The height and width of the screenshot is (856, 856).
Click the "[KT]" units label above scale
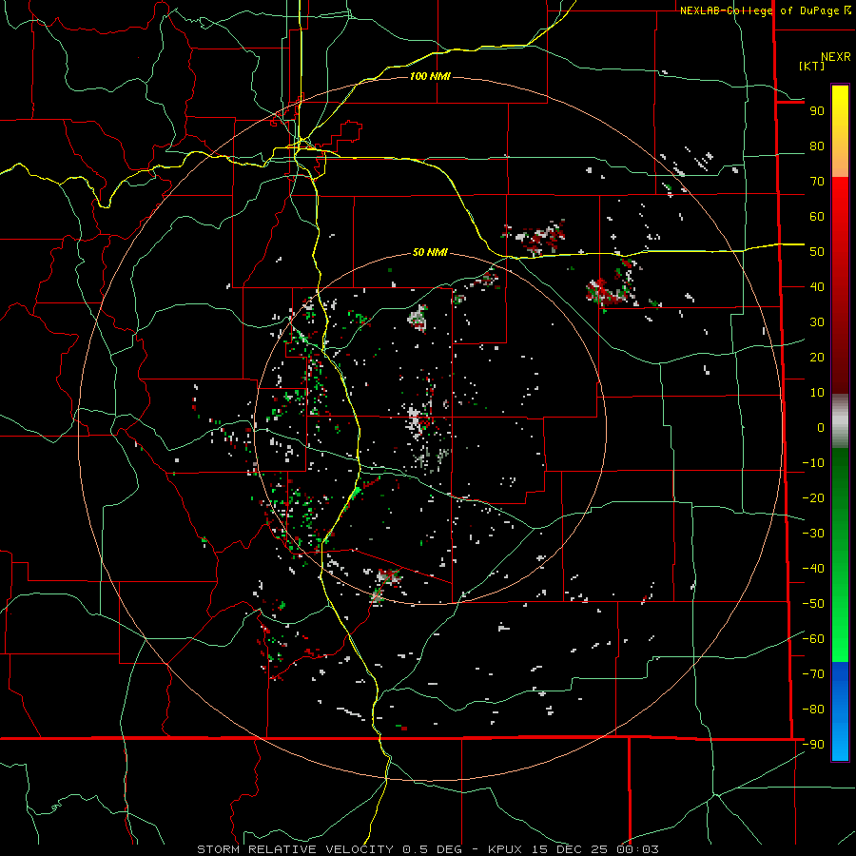(x=811, y=66)
